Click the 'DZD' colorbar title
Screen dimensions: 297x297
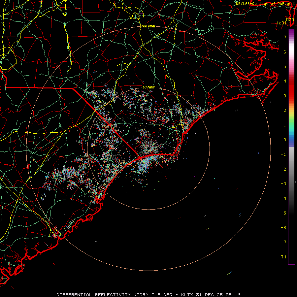[x=290, y=20]
